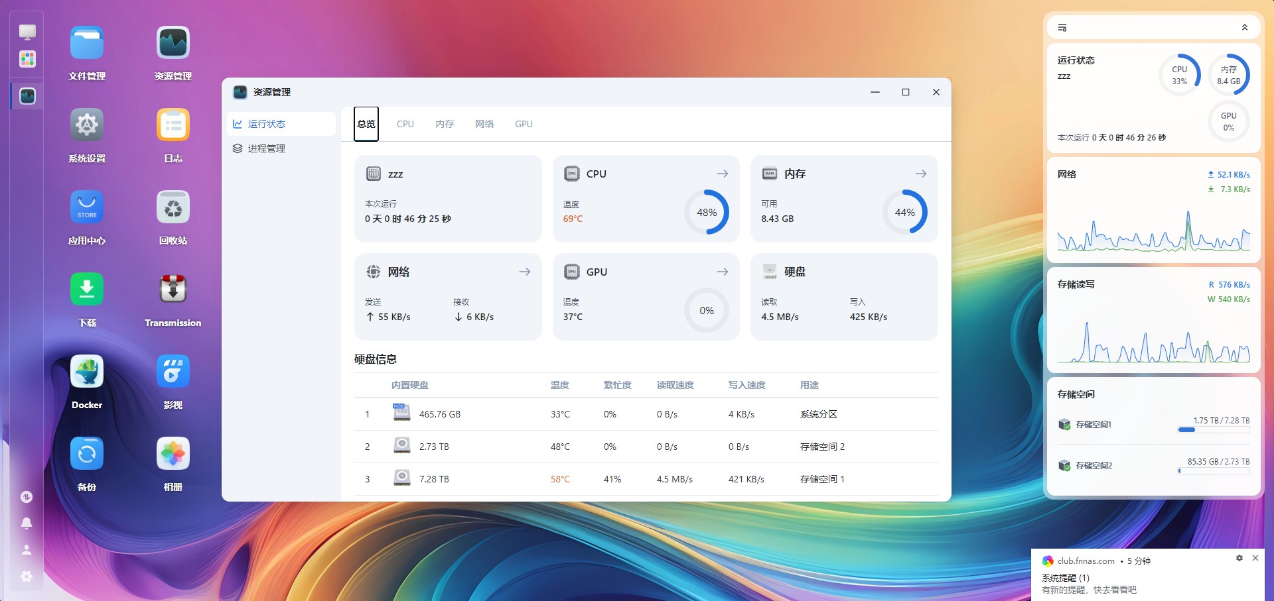Click the 存储空间1 usage bar
The image size is (1274, 601).
tap(1213, 430)
